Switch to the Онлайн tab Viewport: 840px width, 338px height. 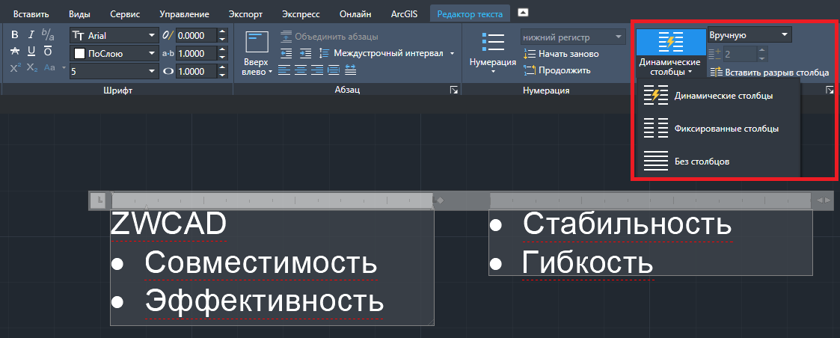(355, 14)
